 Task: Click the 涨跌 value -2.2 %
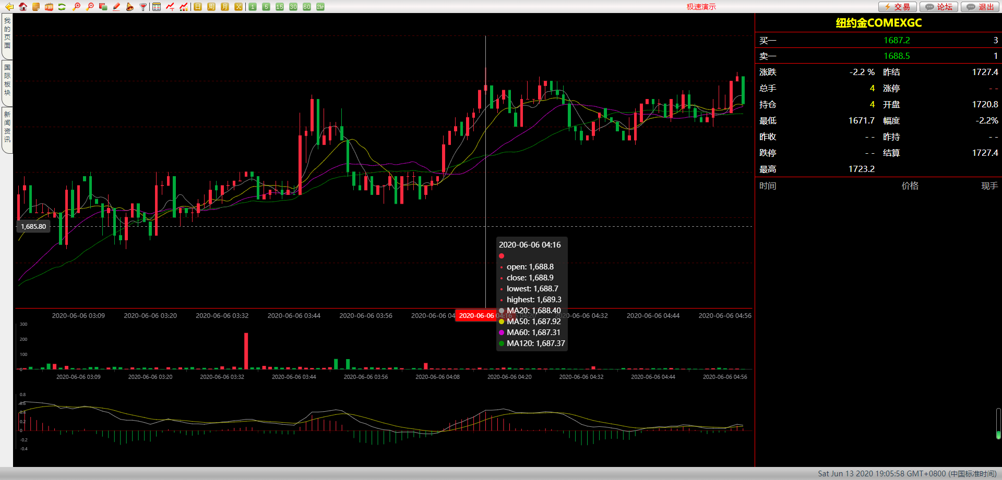click(862, 72)
